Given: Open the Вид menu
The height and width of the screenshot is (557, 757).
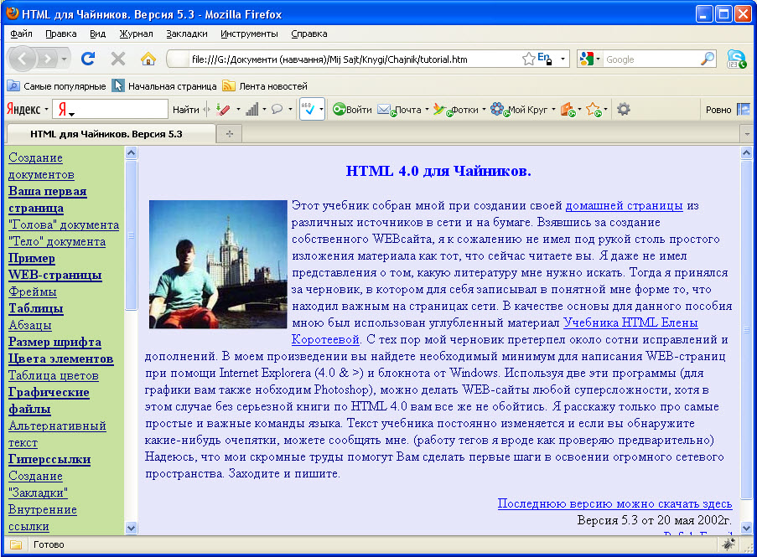Looking at the screenshot, I should (x=97, y=34).
